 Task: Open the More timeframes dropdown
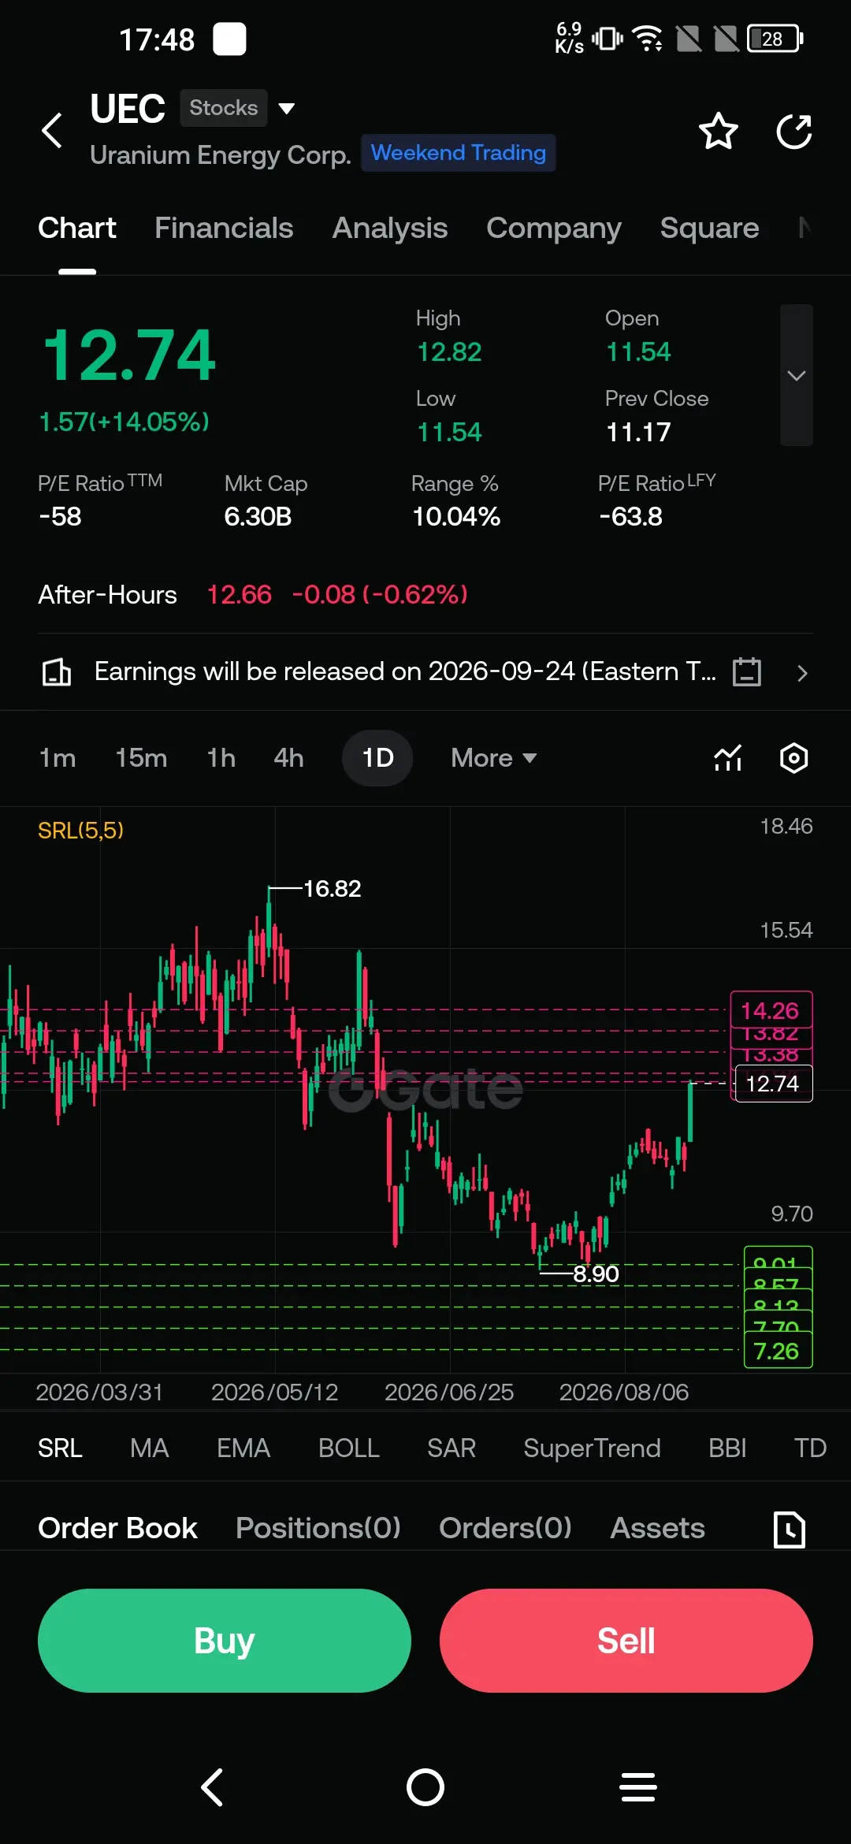(x=494, y=758)
